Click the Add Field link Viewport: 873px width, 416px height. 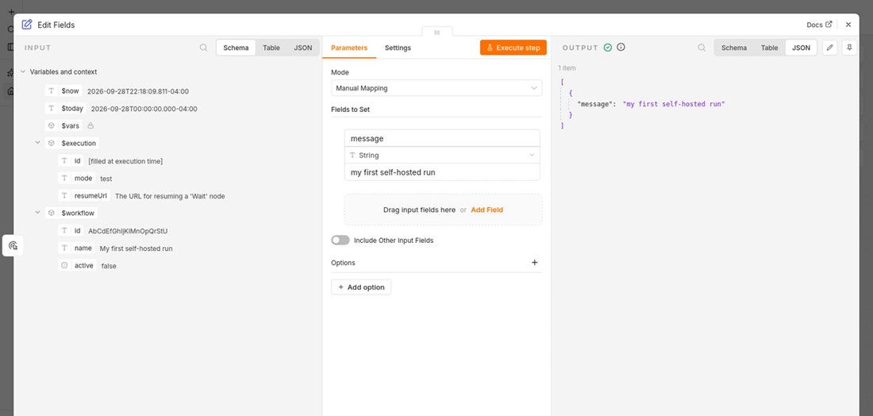point(486,210)
